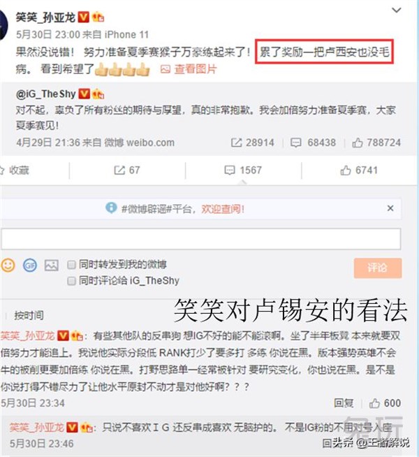Expand the post options chevron
Image resolution: width=419 pixels, height=457 pixels.
coord(396,10)
